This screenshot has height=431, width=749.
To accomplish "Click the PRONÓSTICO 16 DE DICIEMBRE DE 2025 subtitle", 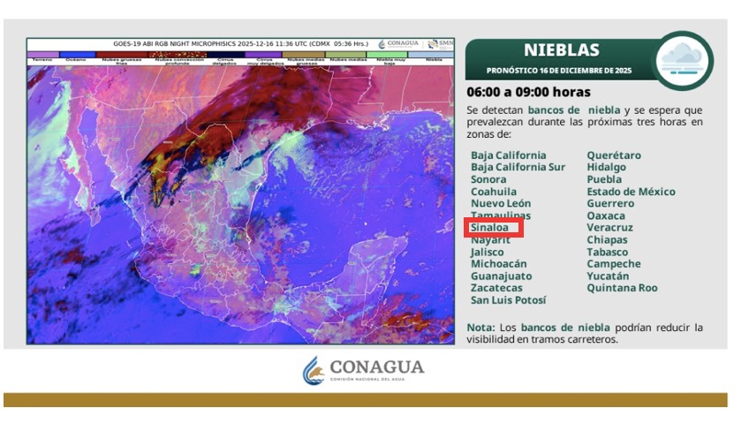I will pyautogui.click(x=559, y=71).
